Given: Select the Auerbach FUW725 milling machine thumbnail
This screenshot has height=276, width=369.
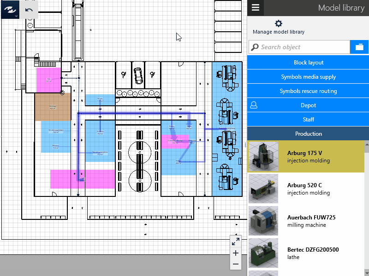Looking at the screenshot, I should [x=263, y=221].
